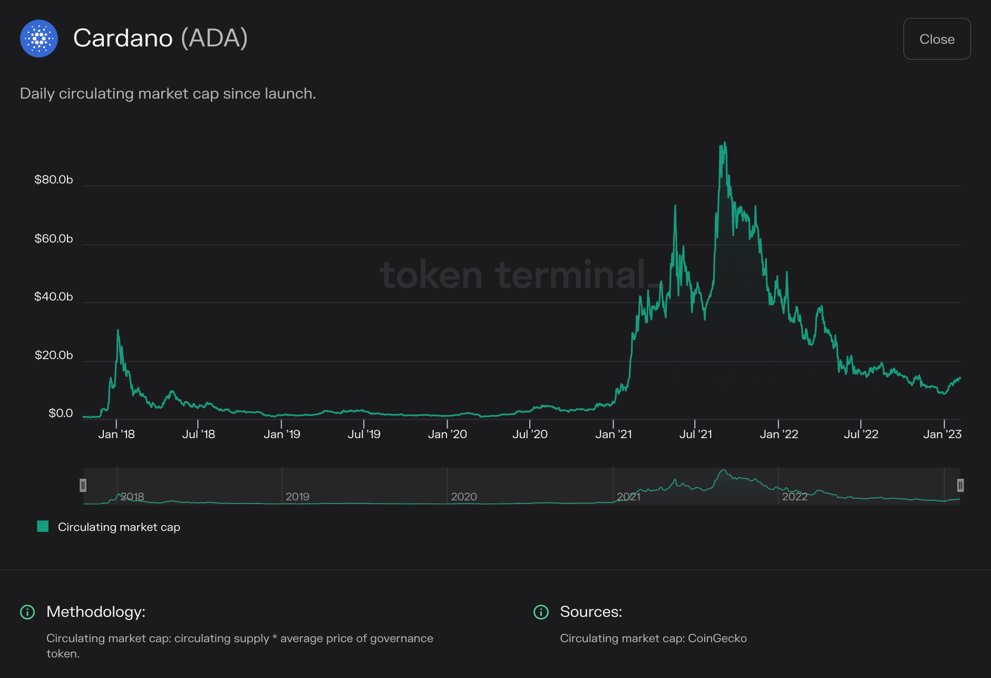Viewport: 991px width, 678px height.
Task: Select the Jul '21 axis label
Action: [696, 434]
